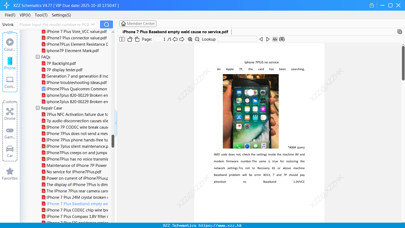Open iPhone7 Plus connector value.pdf
This screenshot has width=405, height=228.
(x=74, y=38)
